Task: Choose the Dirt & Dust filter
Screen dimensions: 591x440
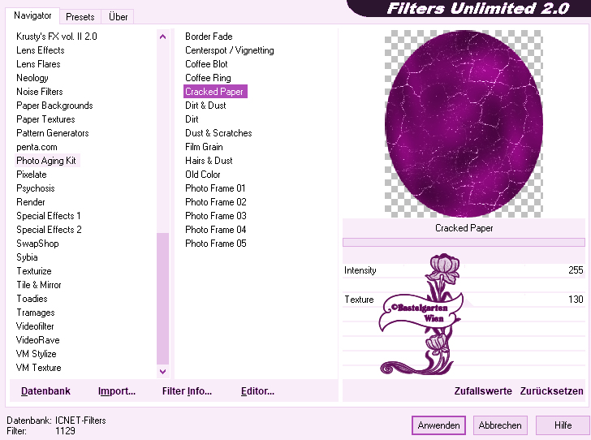Action: pos(205,106)
